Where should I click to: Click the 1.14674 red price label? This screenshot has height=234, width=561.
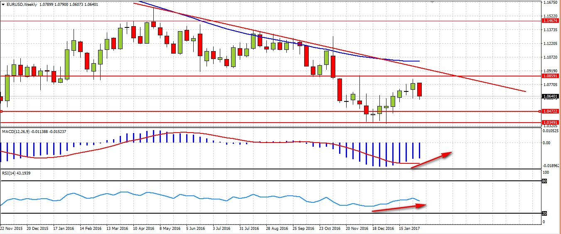tap(550, 20)
